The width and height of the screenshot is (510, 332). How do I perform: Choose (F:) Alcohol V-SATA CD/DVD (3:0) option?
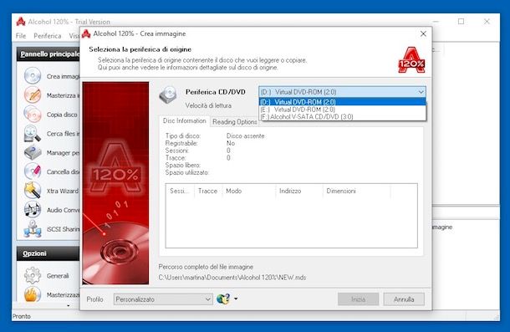pos(343,117)
